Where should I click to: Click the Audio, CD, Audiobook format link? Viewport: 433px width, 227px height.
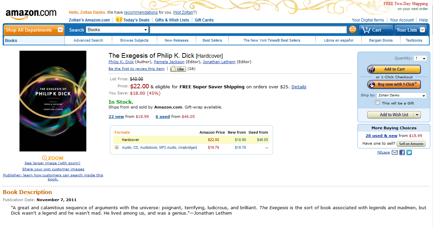[x=160, y=147]
